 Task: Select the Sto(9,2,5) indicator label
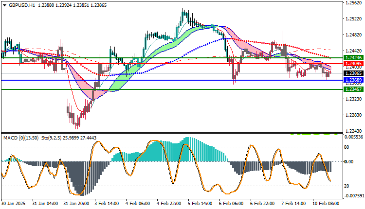(52, 138)
